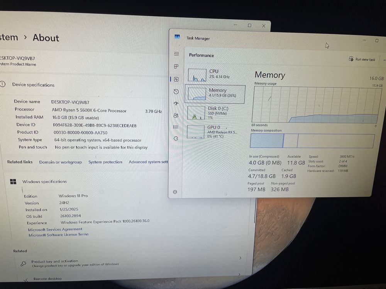Minimize the Settings window
This screenshot has height=289, width=386.
click(235, 25)
